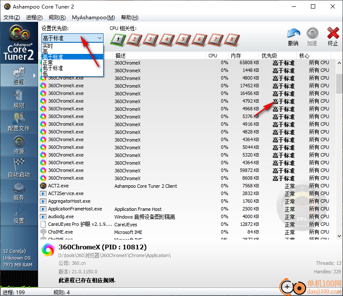
Task: Click the 65808 KB memory value
Action: point(249,62)
